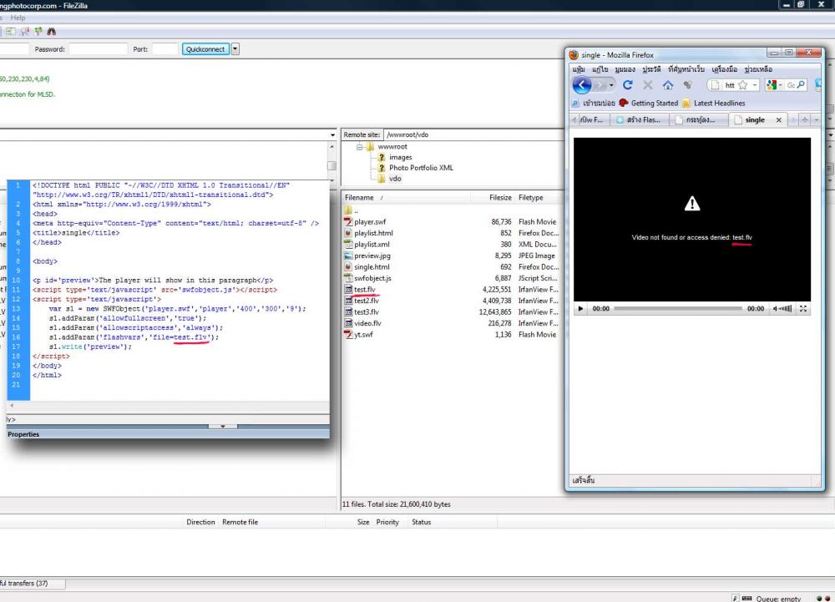The height and width of the screenshot is (602, 835).
Task: Click the Firefox back arrow button
Action: 583,85
